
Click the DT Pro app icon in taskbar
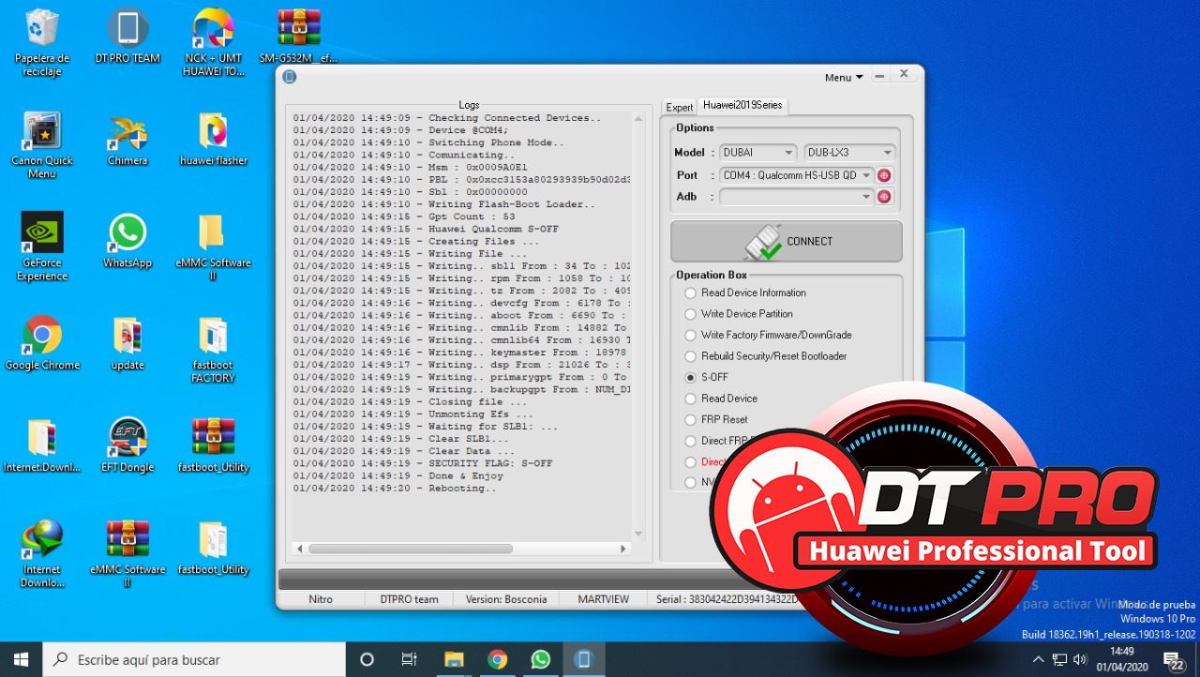[583, 659]
